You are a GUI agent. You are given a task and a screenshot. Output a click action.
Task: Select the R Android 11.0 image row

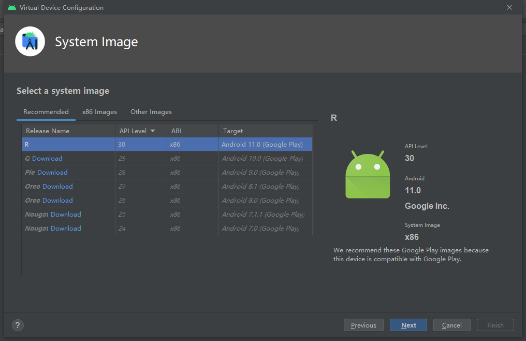(166, 144)
